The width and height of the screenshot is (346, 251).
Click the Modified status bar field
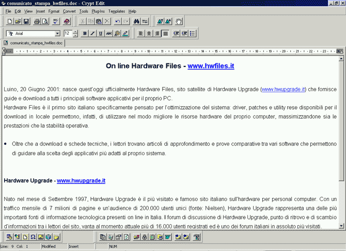coord(54,246)
